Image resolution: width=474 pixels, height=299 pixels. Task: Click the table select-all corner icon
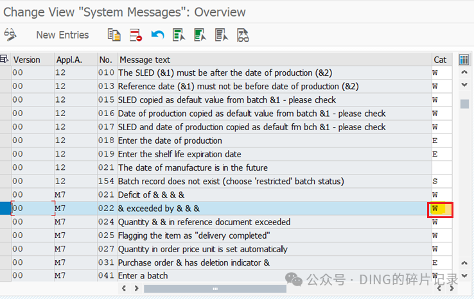(4, 59)
